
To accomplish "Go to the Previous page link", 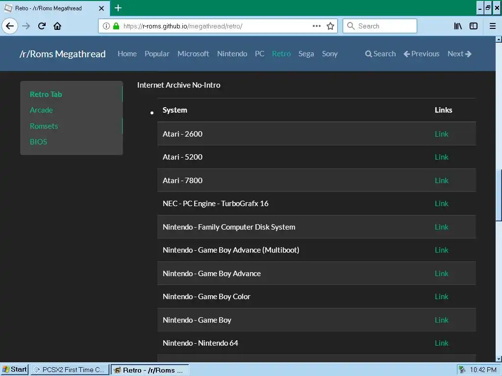I will [421, 54].
